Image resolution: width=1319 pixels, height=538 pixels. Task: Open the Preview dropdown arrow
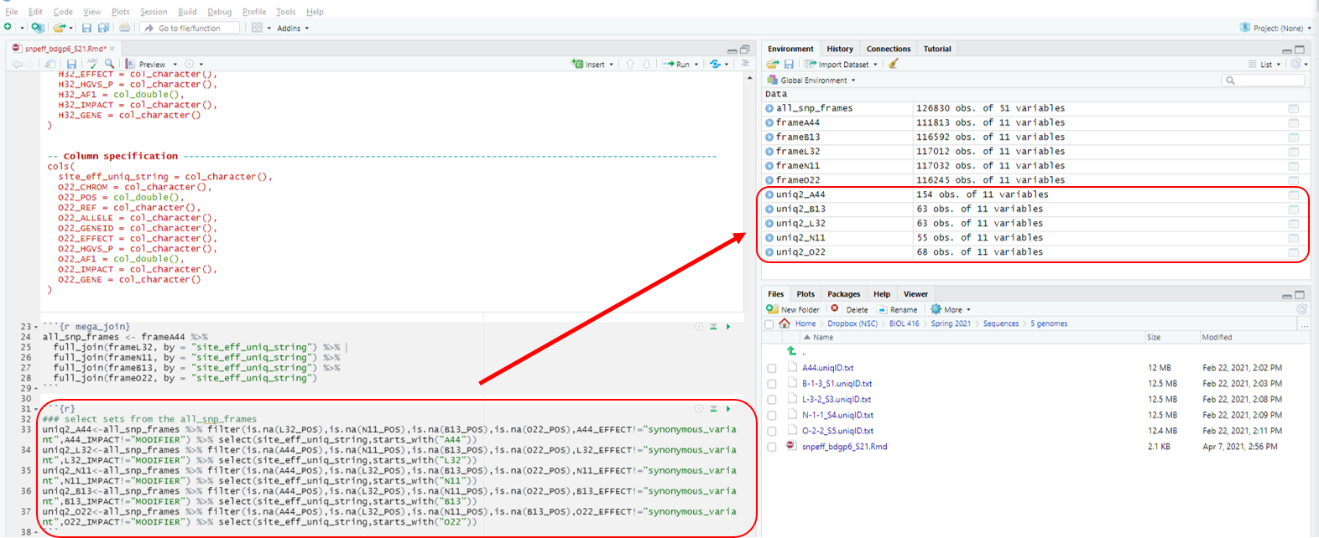pyautogui.click(x=175, y=65)
